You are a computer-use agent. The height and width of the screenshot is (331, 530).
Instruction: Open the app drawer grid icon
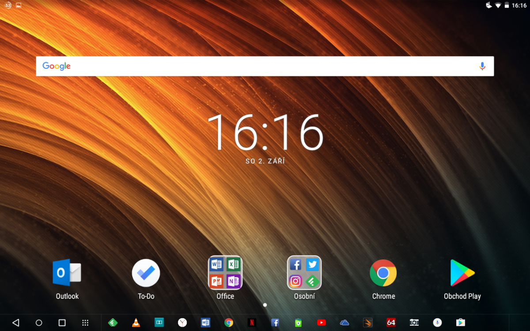(86, 323)
